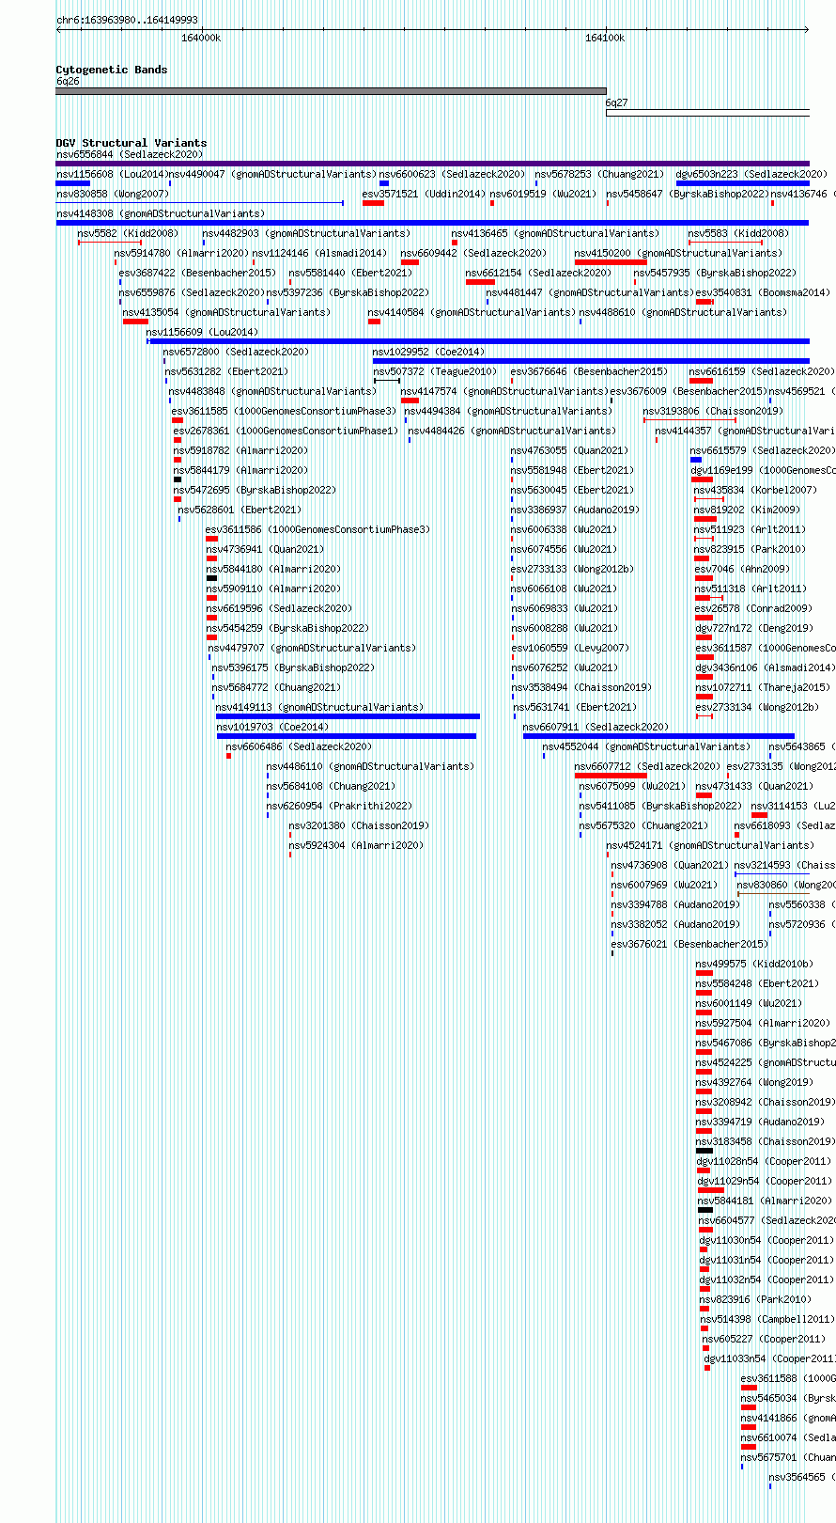Open nsv4140584 gnomAD variant
The height and width of the screenshot is (1523, 836).
tap(472, 312)
